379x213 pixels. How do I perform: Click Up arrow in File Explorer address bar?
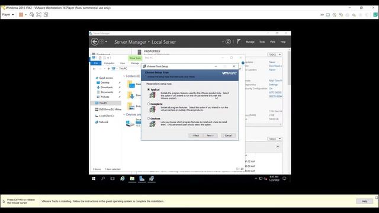(x=108, y=69)
